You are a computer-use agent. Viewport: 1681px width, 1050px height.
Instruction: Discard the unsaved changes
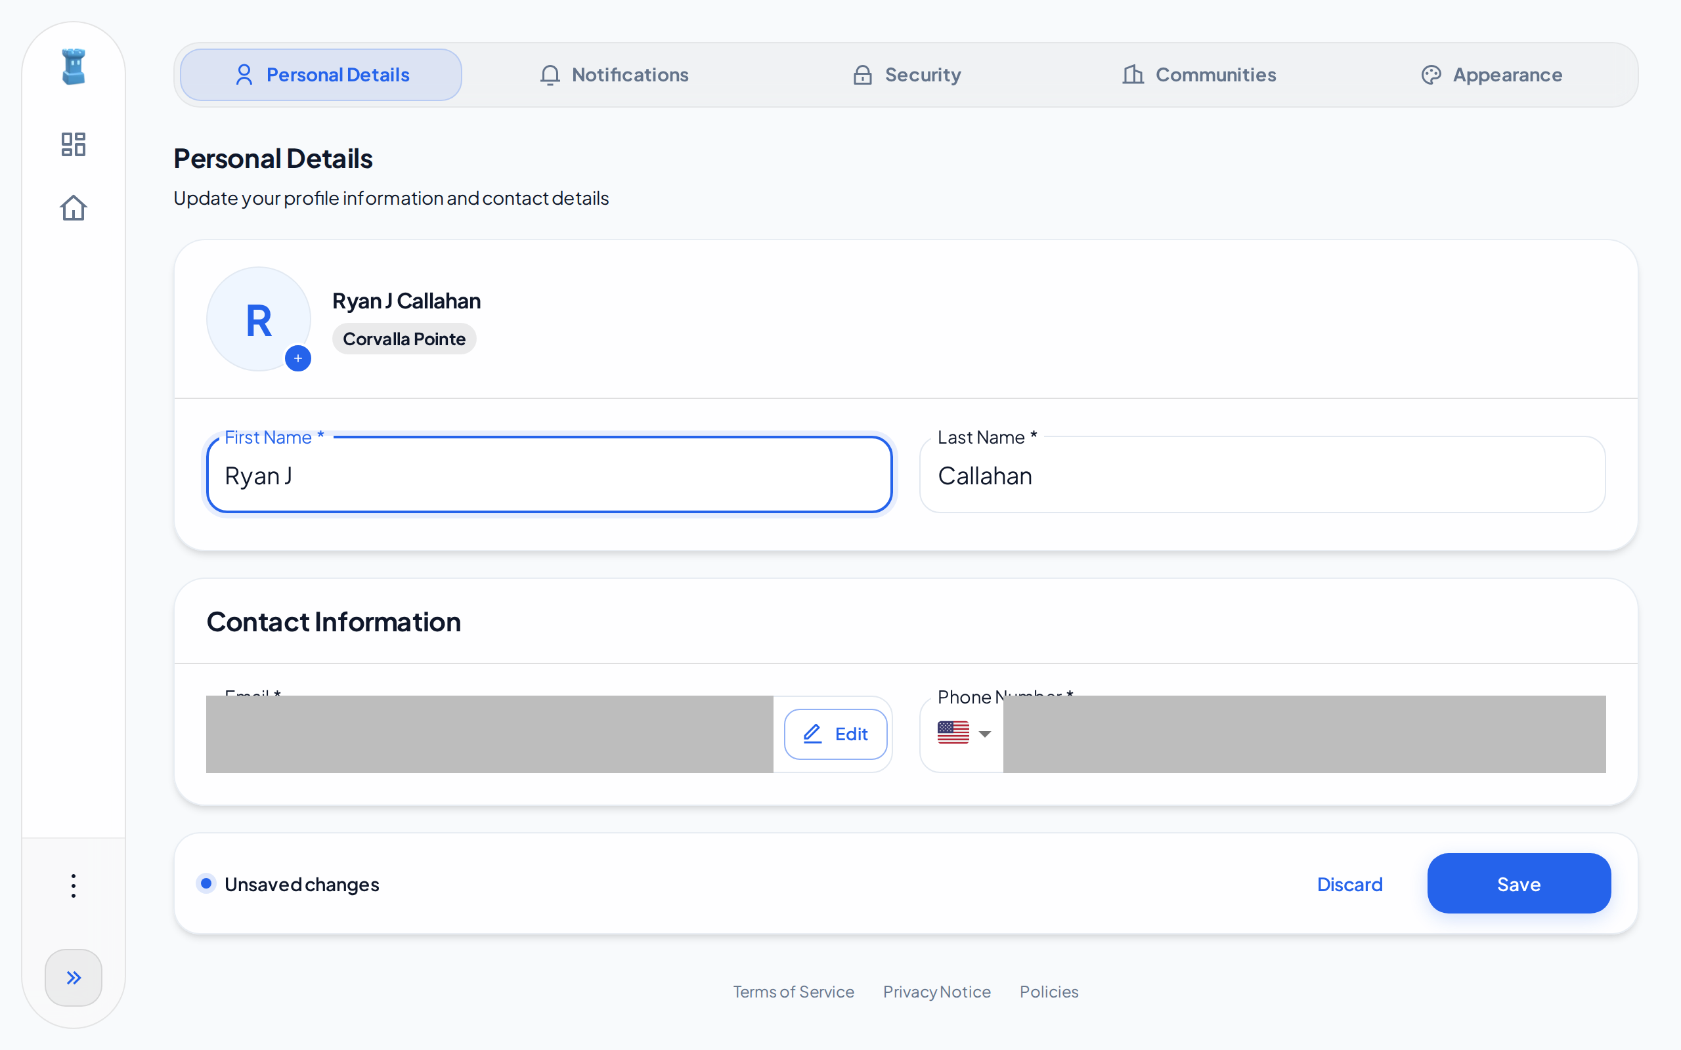tap(1349, 884)
